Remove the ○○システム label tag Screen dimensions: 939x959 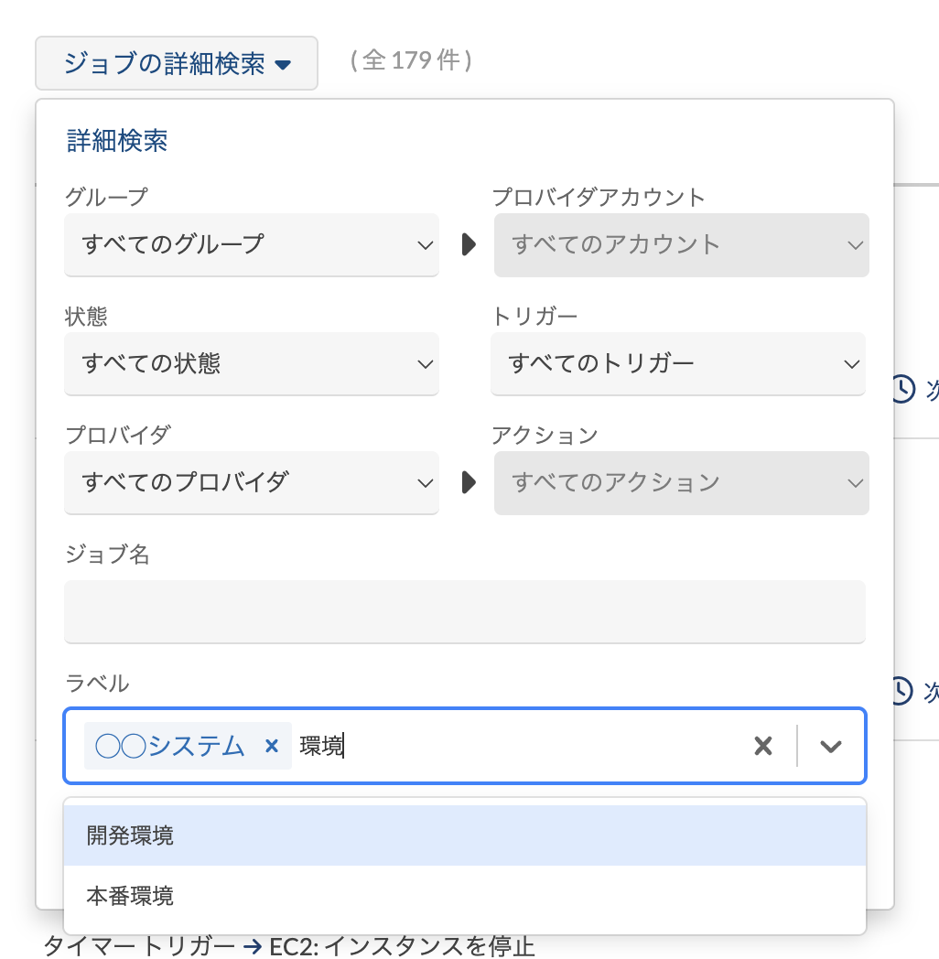(271, 746)
